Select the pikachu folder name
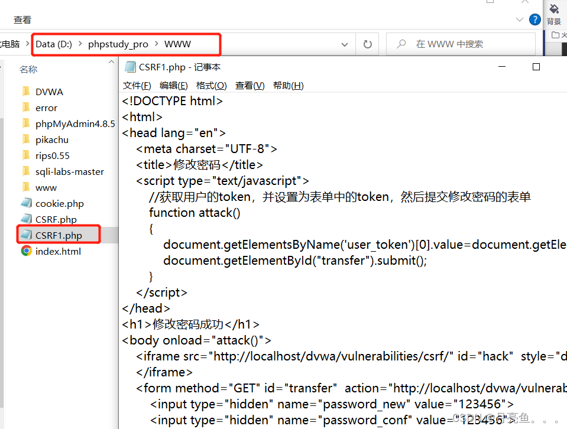Image resolution: width=567 pixels, height=429 pixels. [x=52, y=139]
